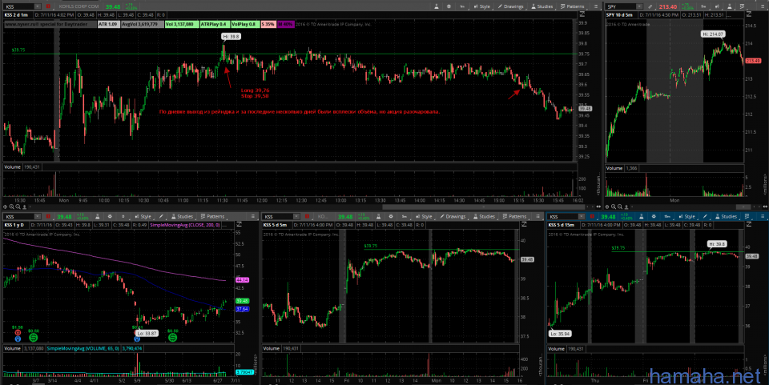
Task: Click the VolPlay 0.8 label
Action: 244,24
